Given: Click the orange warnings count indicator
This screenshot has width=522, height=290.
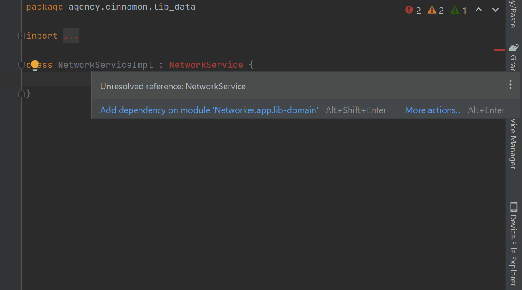Looking at the screenshot, I should (x=436, y=10).
